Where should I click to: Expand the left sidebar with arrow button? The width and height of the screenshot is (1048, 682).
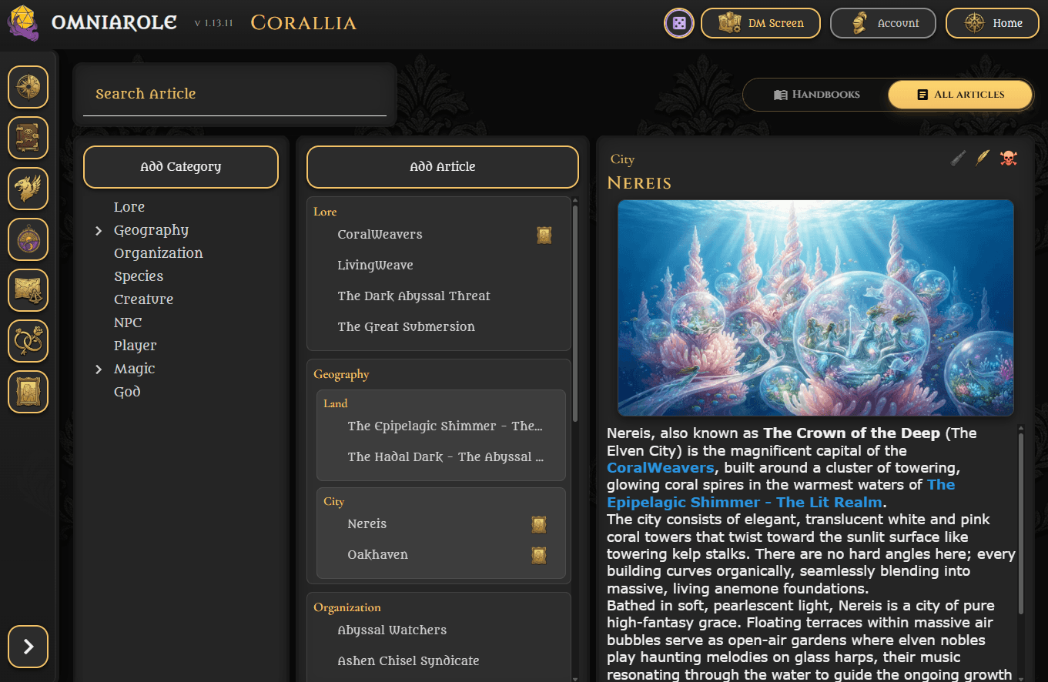[x=28, y=647]
